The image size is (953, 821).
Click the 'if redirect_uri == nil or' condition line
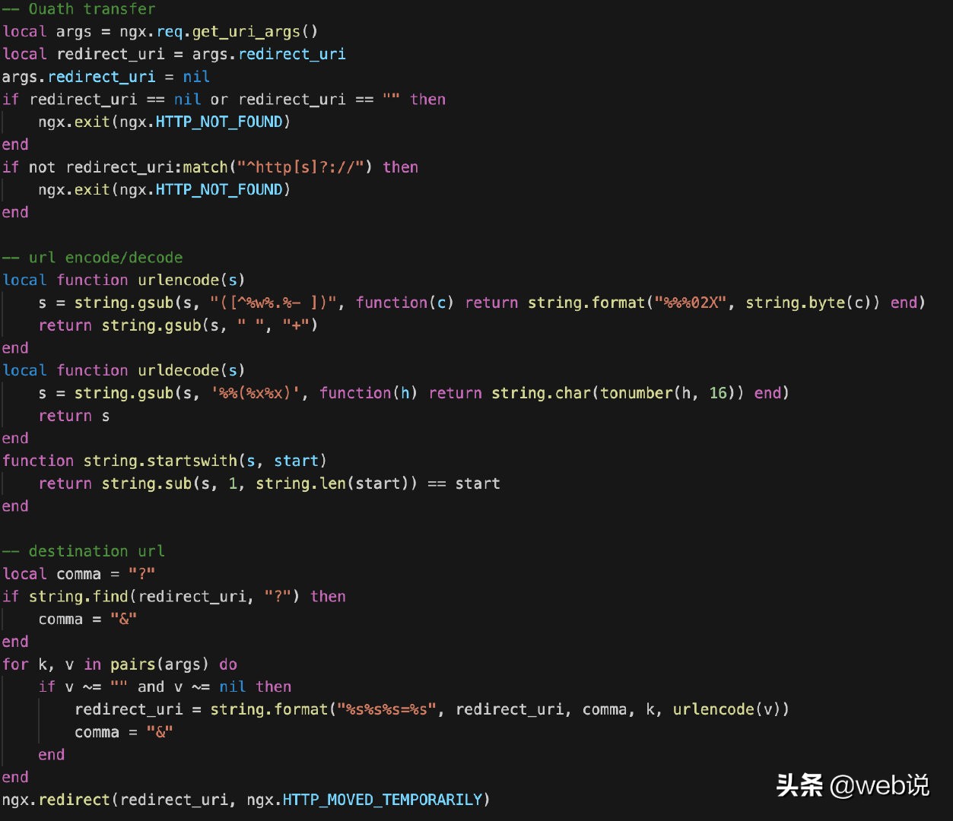click(x=224, y=100)
